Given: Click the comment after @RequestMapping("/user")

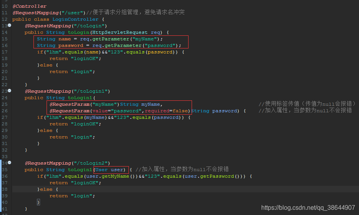Looking at the screenshot, I should 135,12.
